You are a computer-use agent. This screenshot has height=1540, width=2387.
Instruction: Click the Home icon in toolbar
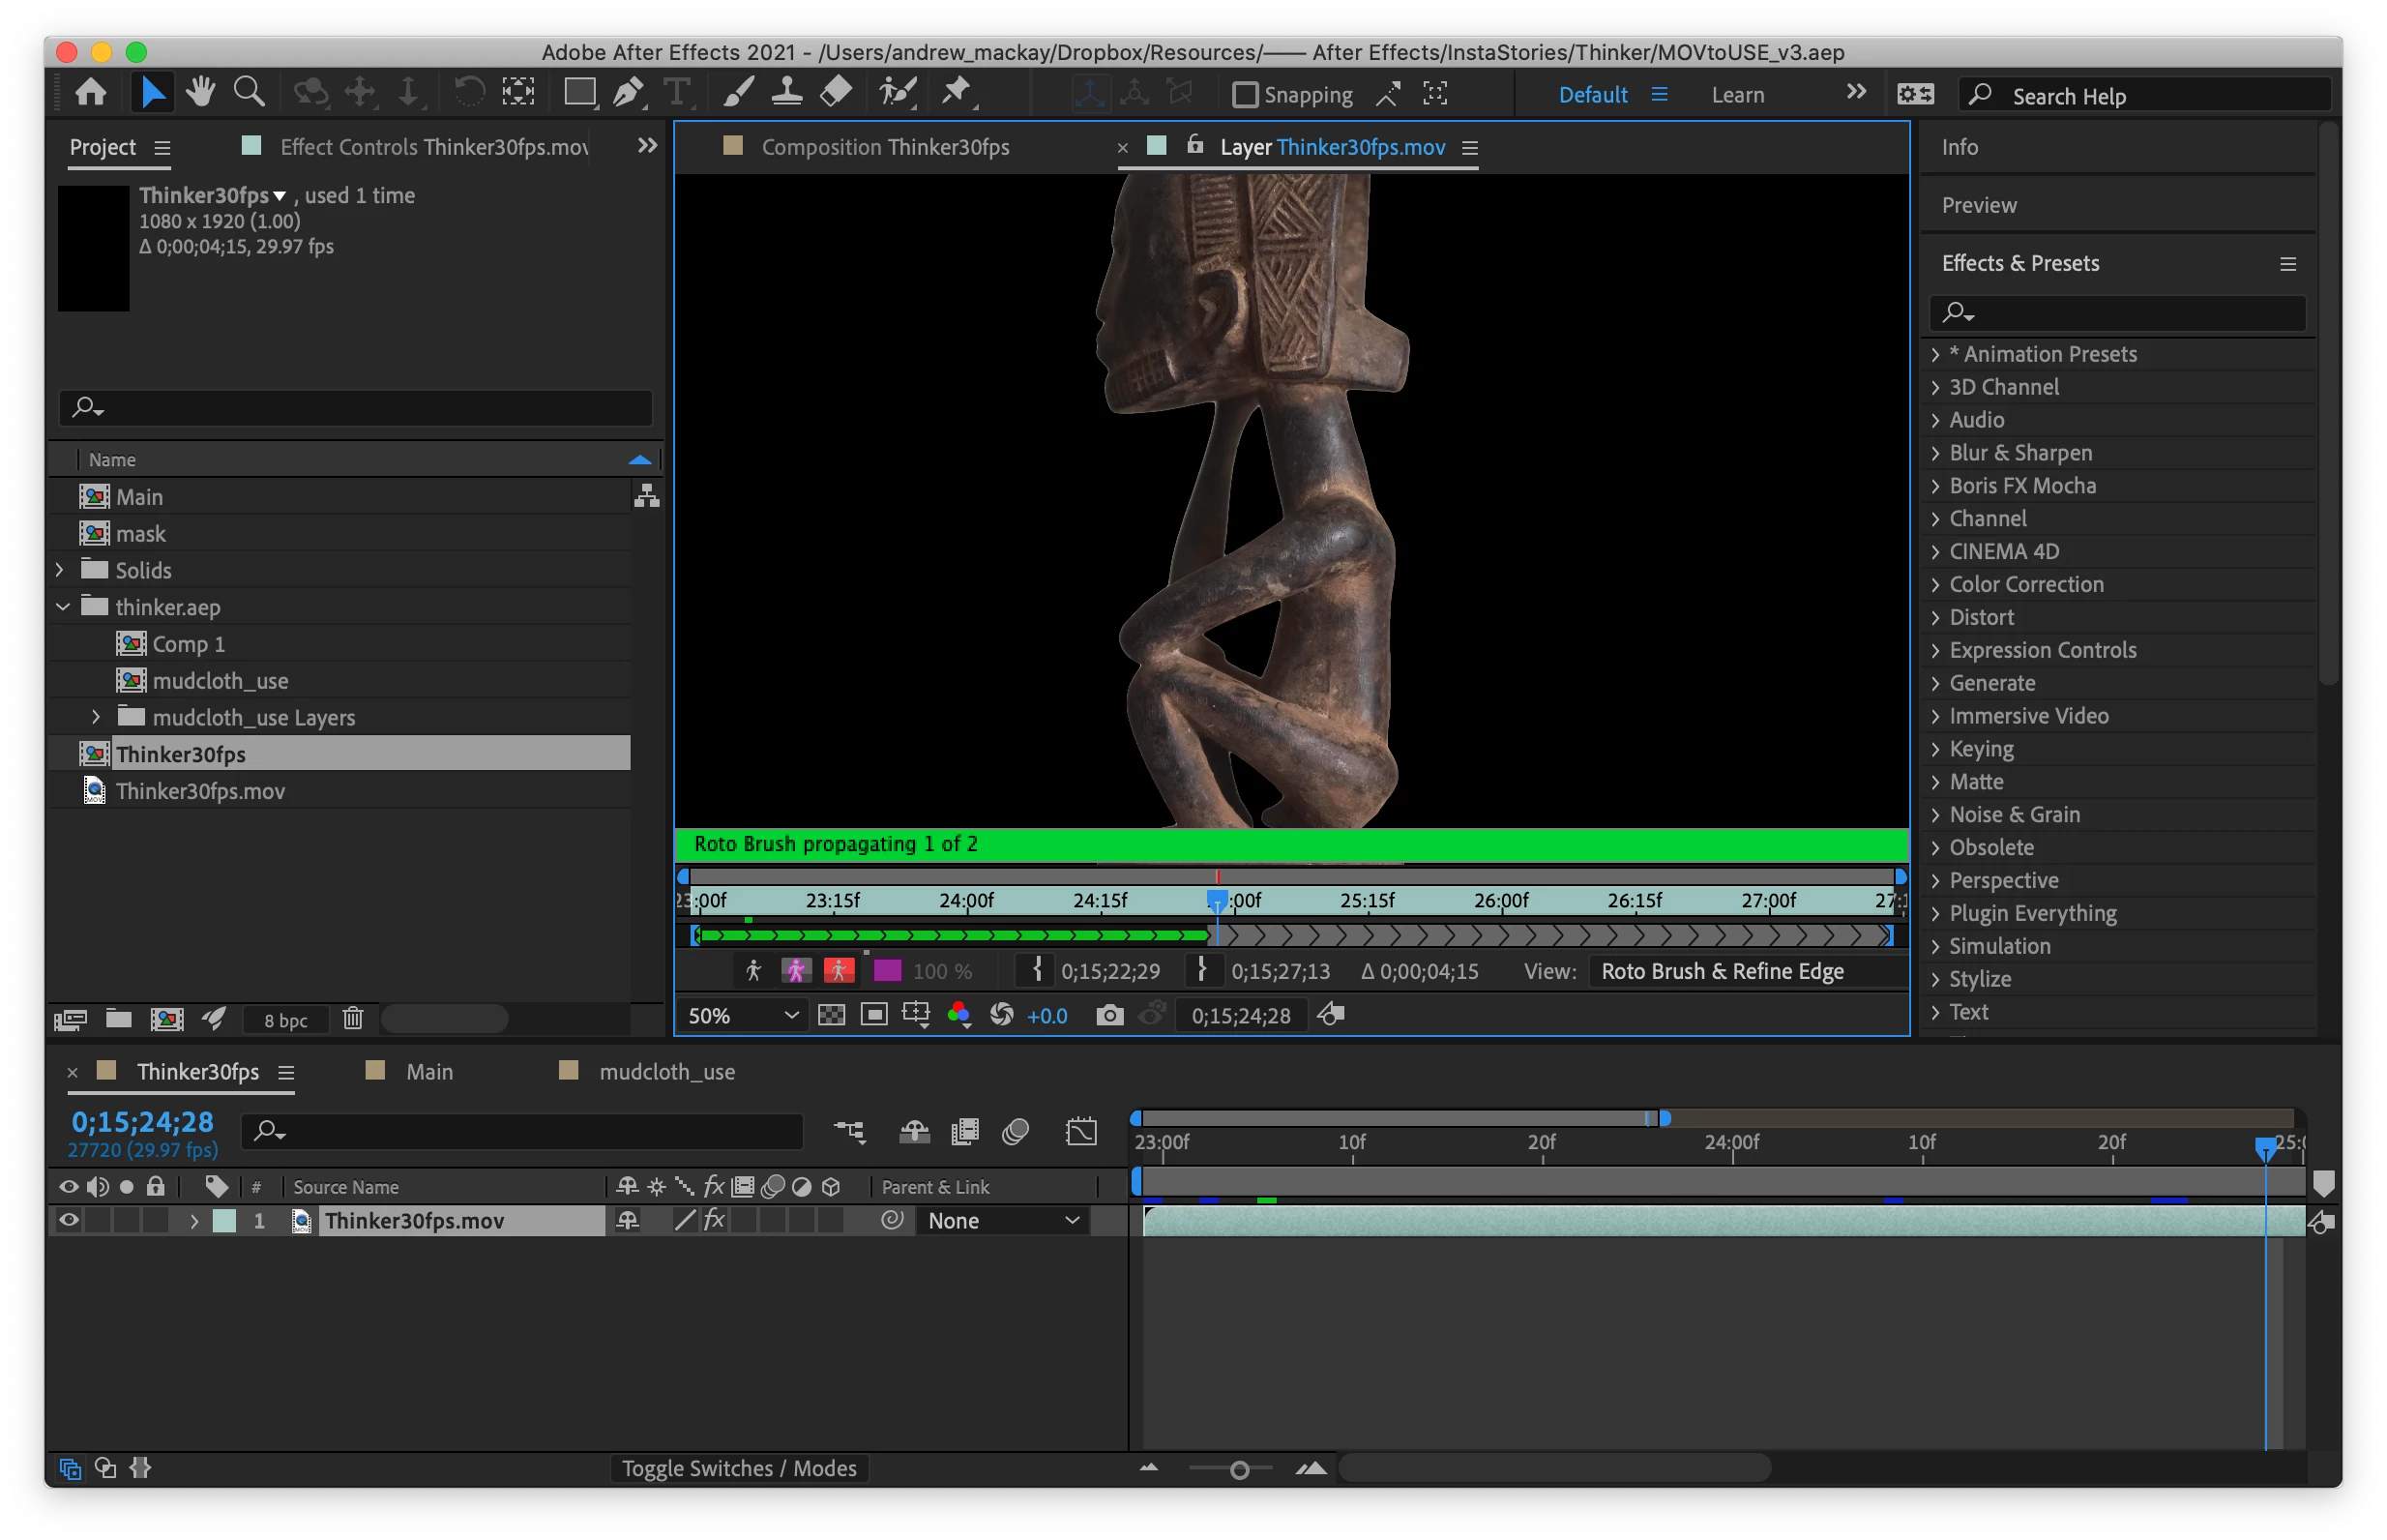click(x=91, y=93)
